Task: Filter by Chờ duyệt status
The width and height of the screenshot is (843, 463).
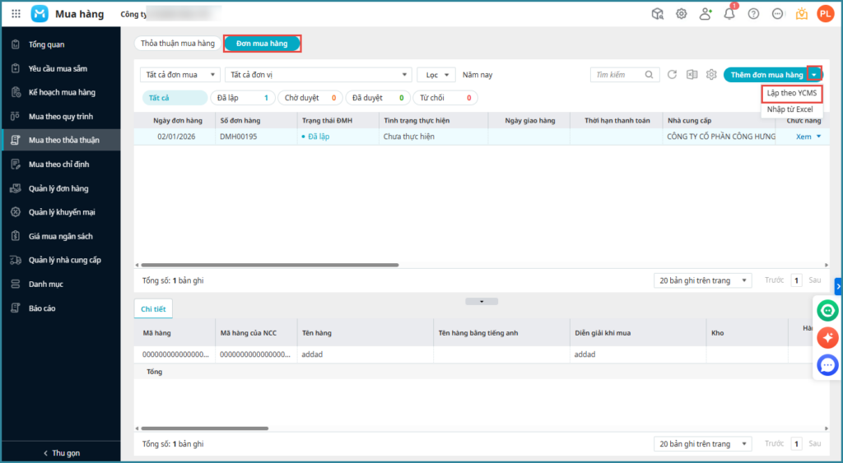Action: (x=310, y=98)
